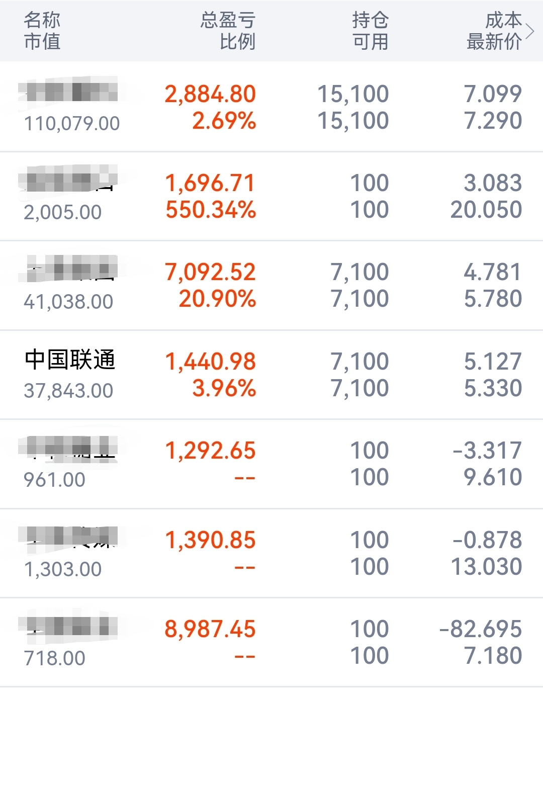Tap the right chevron beside 成本 header
Screen dimensions: 543x792
529,31
